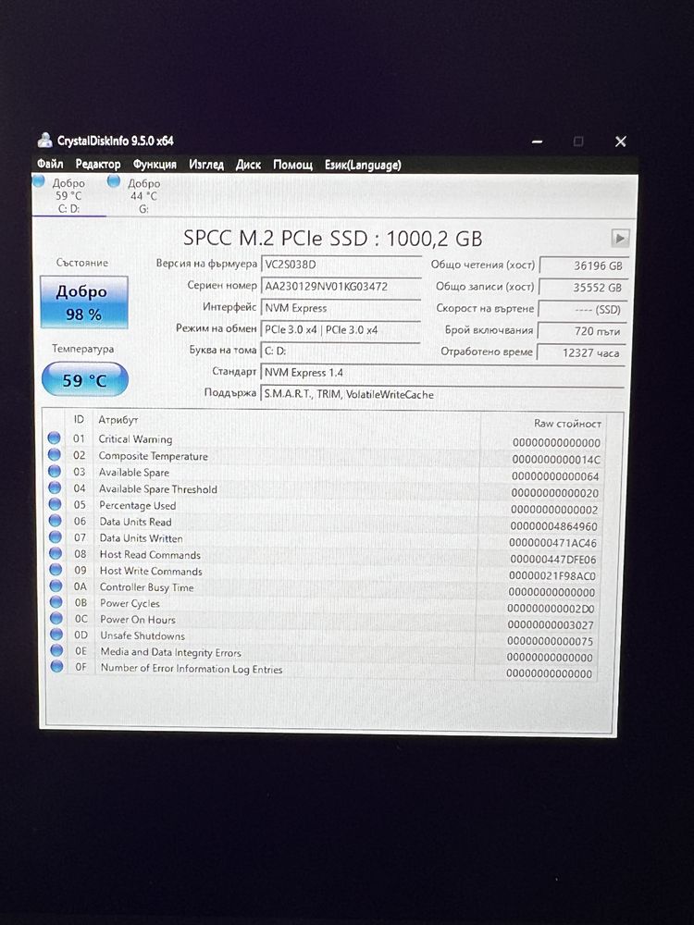Screen dimensions: 694x925
Task: Select the C: D: disk tab
Action: click(x=68, y=196)
